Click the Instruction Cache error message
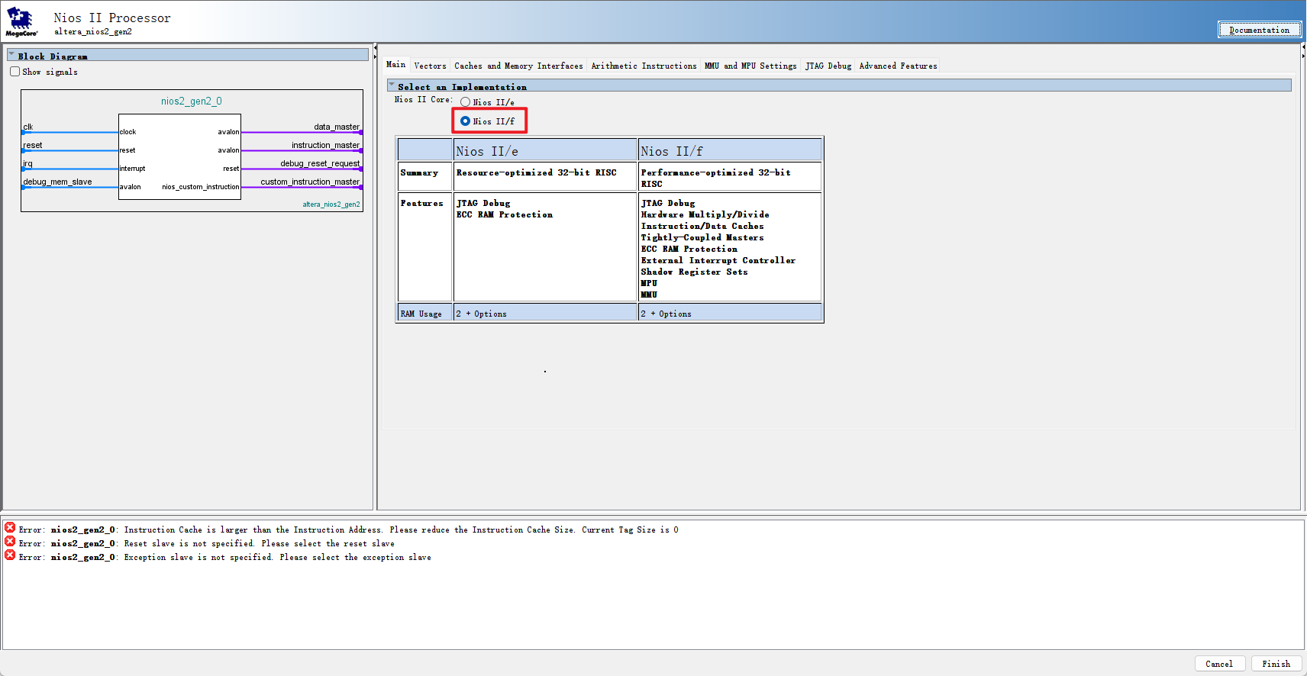The width and height of the screenshot is (1307, 676). tap(349, 530)
